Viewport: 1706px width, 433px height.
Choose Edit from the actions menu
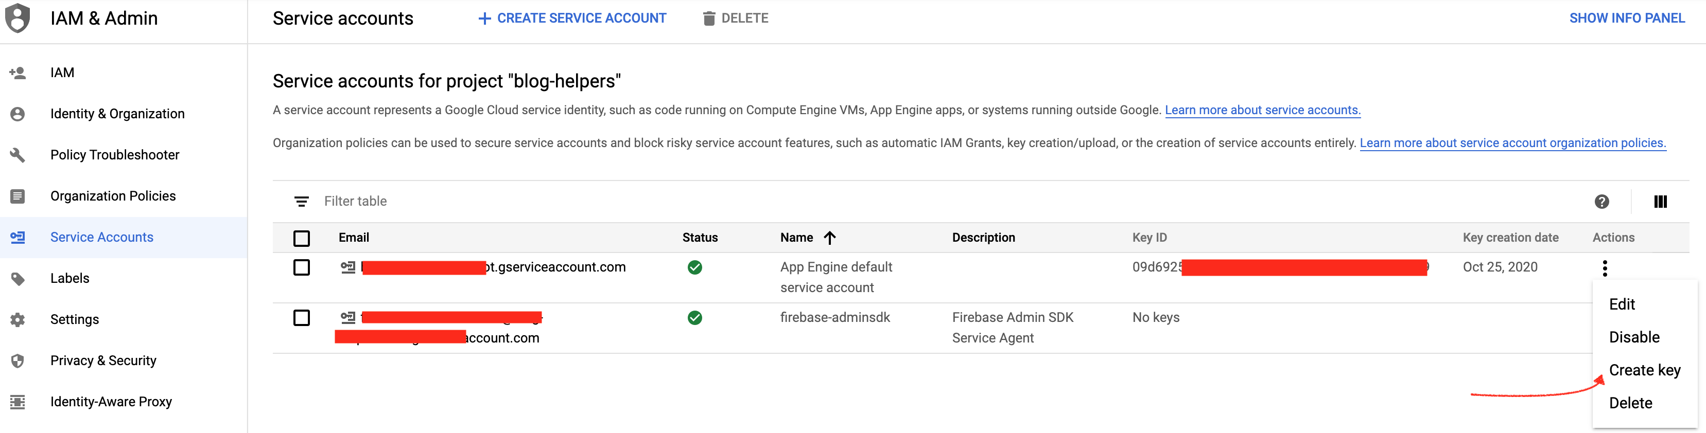pos(1645,304)
